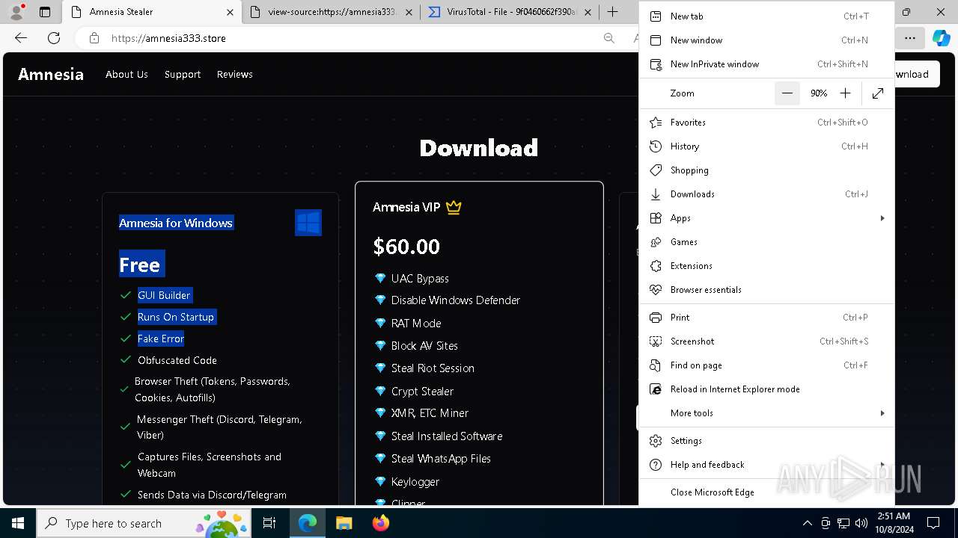Open Shopping menu entry
Image resolution: width=958 pixels, height=538 pixels.
(x=766, y=170)
